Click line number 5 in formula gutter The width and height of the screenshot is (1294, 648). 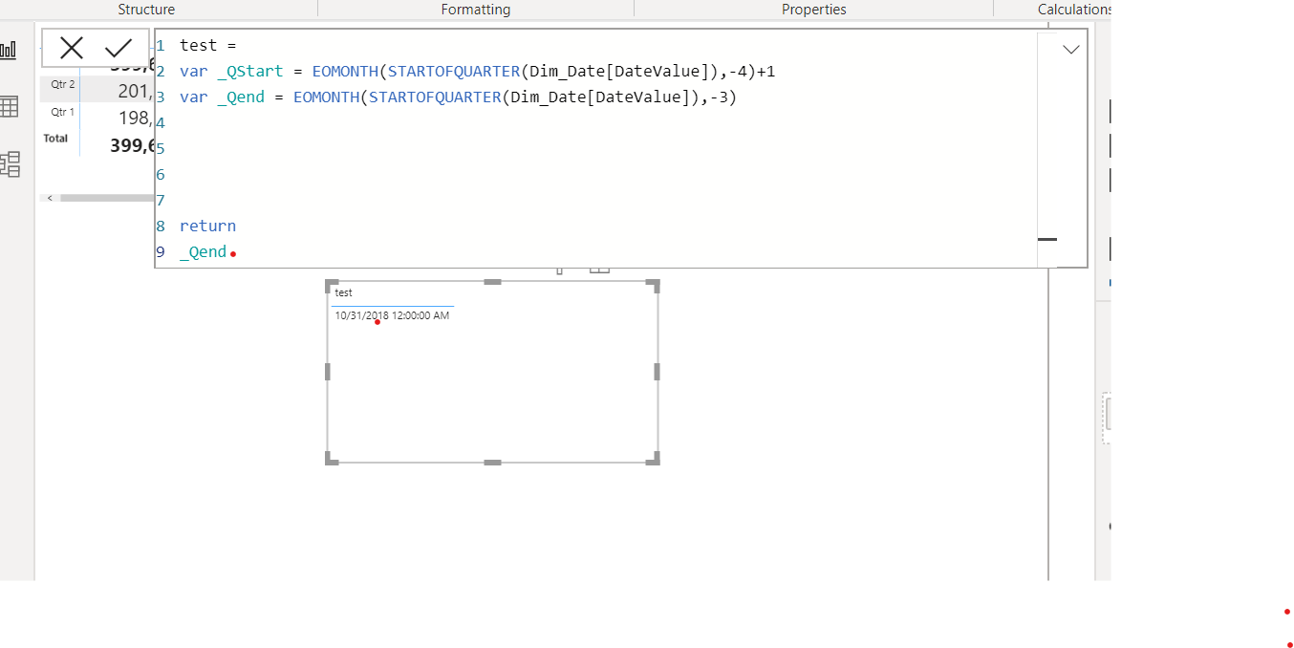point(161,149)
